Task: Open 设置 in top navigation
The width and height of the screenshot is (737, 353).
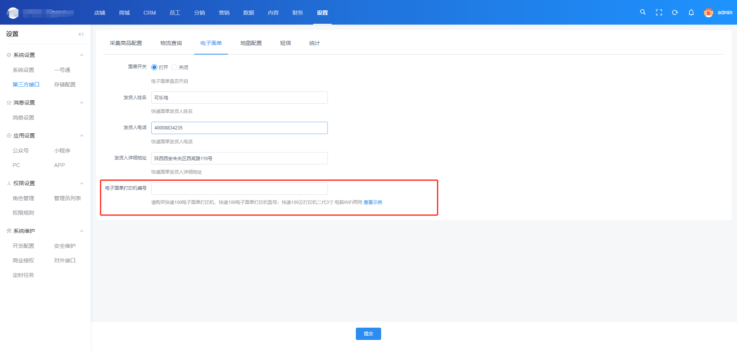Action: tap(322, 13)
